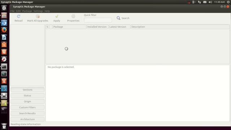
Task: Sort by Latest Version column header
Action: [x=119, y=27]
